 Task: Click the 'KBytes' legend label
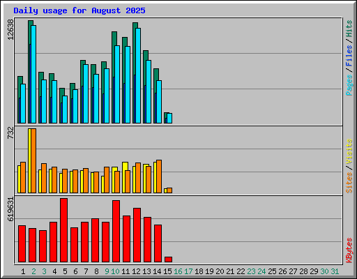[349, 250]
